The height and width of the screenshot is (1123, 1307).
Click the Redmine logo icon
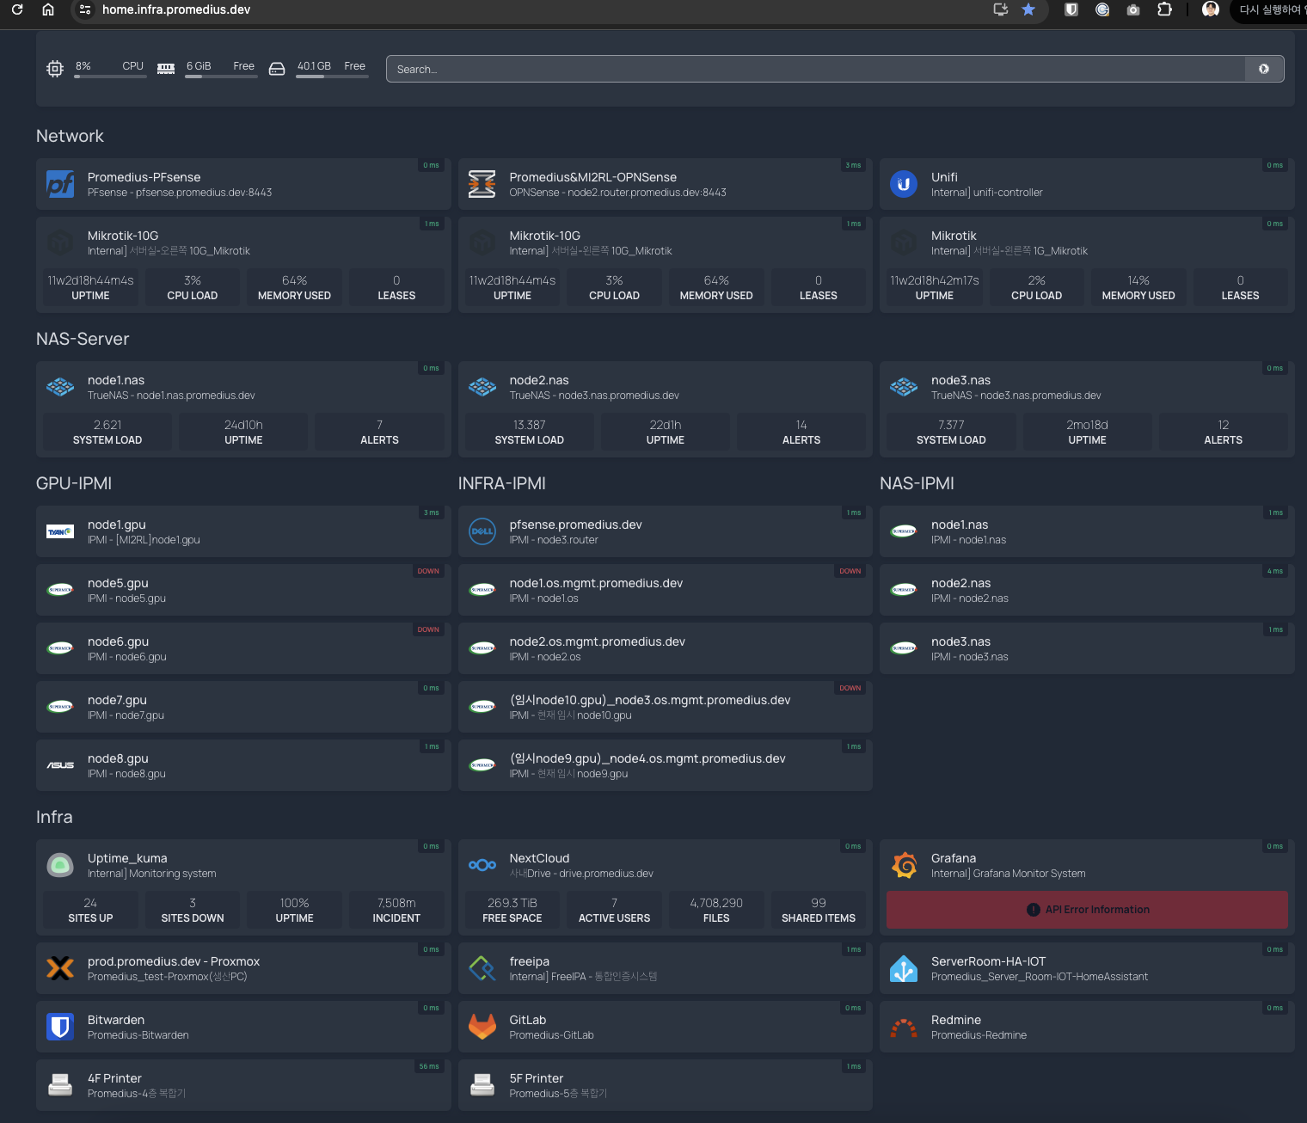point(903,1027)
